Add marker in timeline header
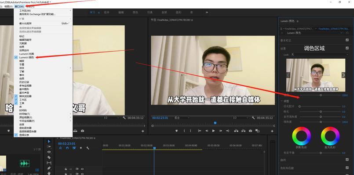The image size is (354, 175). click(x=81, y=148)
